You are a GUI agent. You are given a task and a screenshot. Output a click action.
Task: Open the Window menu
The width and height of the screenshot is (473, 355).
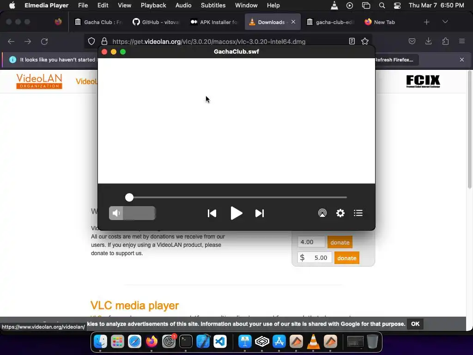point(246,6)
